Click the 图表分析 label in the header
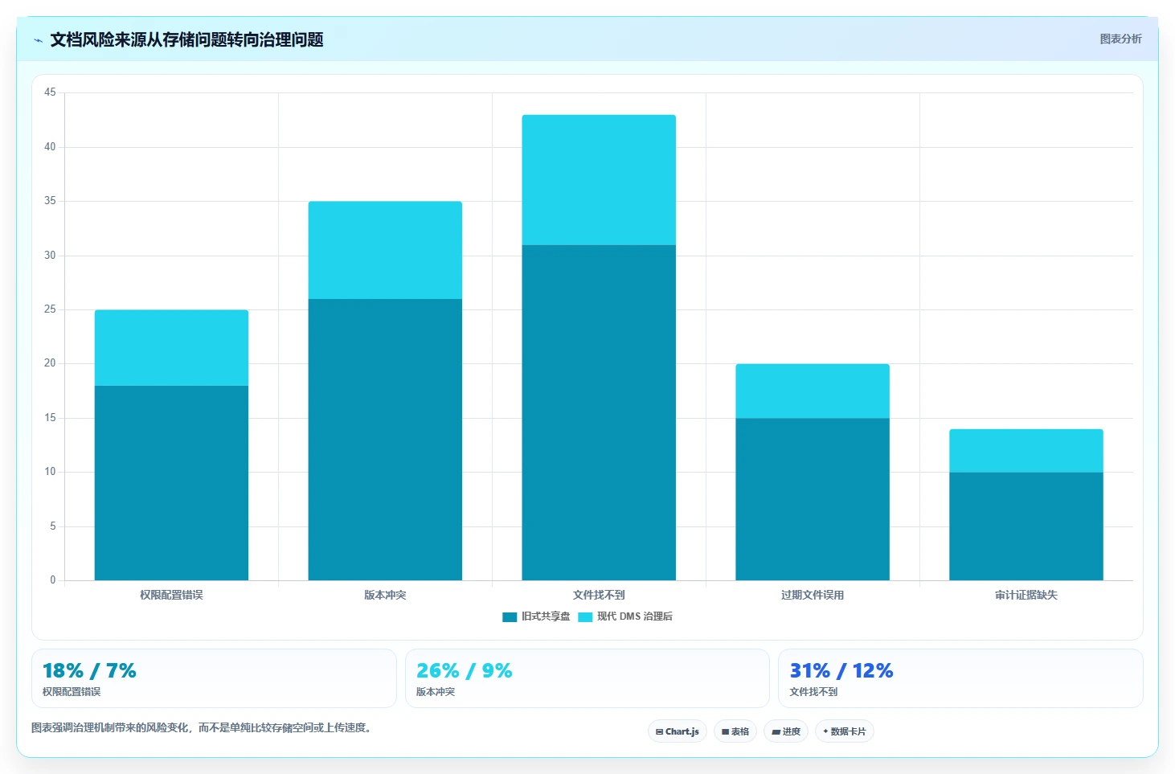 pyautogui.click(x=1120, y=39)
